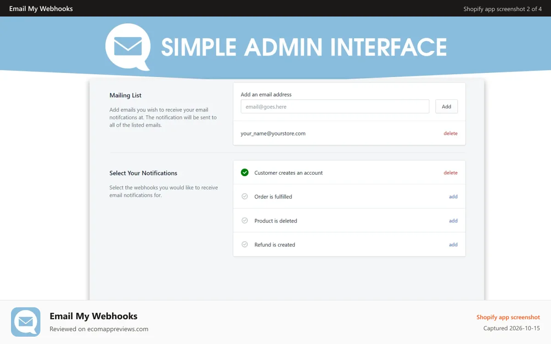551x344 pixels.
Task: Click the Customer creates an account label
Action: click(288, 173)
